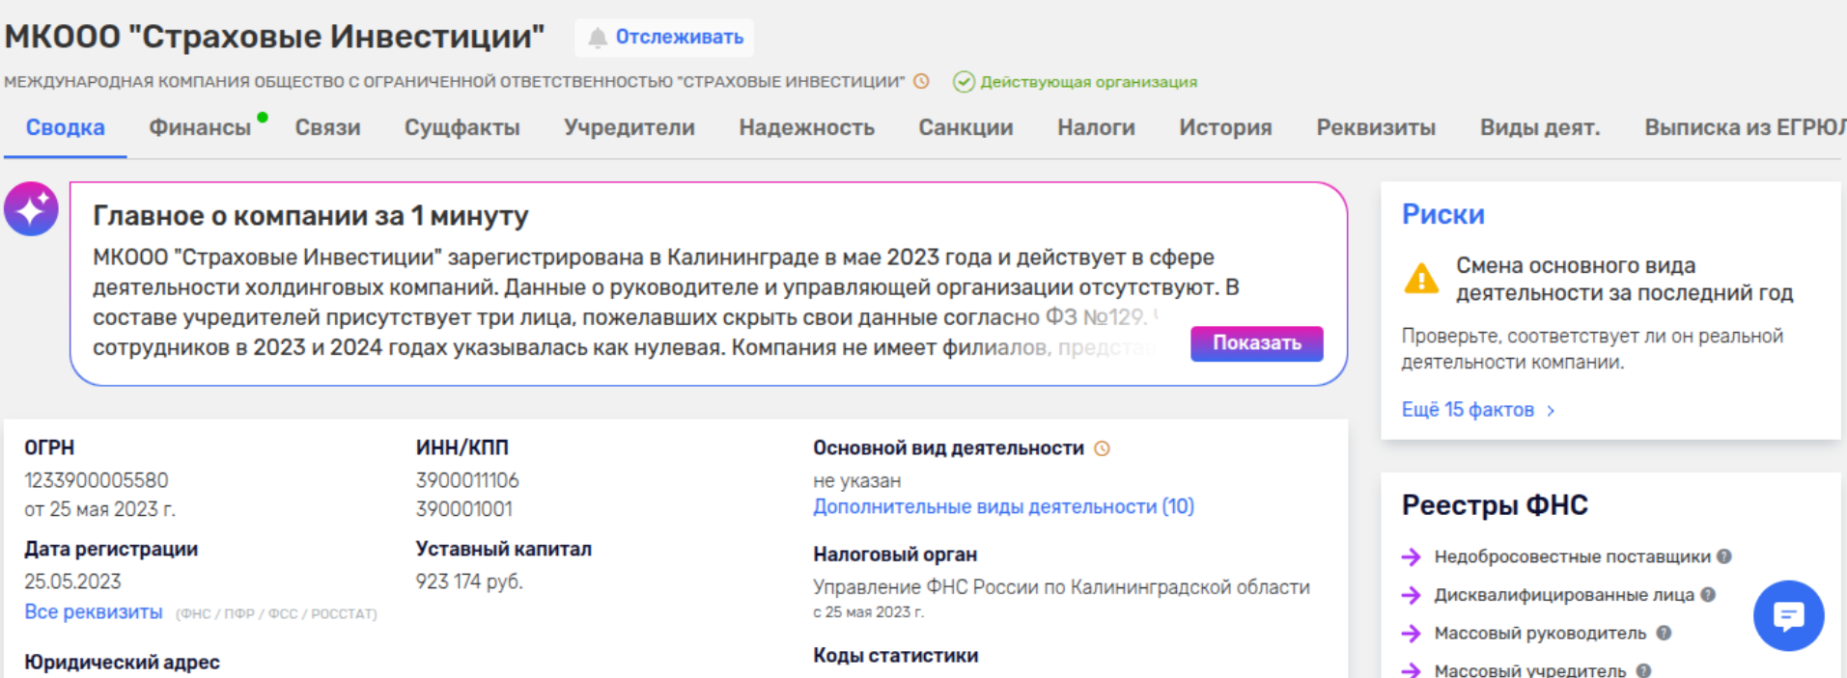The width and height of the screenshot is (1847, 678).
Task: Click the Смена основного вида деятельности risk text
Action: (x=1624, y=279)
